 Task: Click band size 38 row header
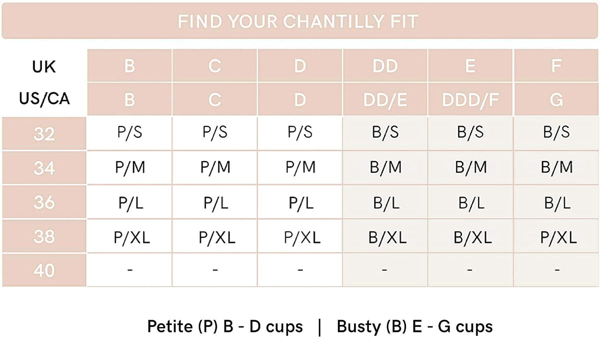pyautogui.click(x=44, y=236)
